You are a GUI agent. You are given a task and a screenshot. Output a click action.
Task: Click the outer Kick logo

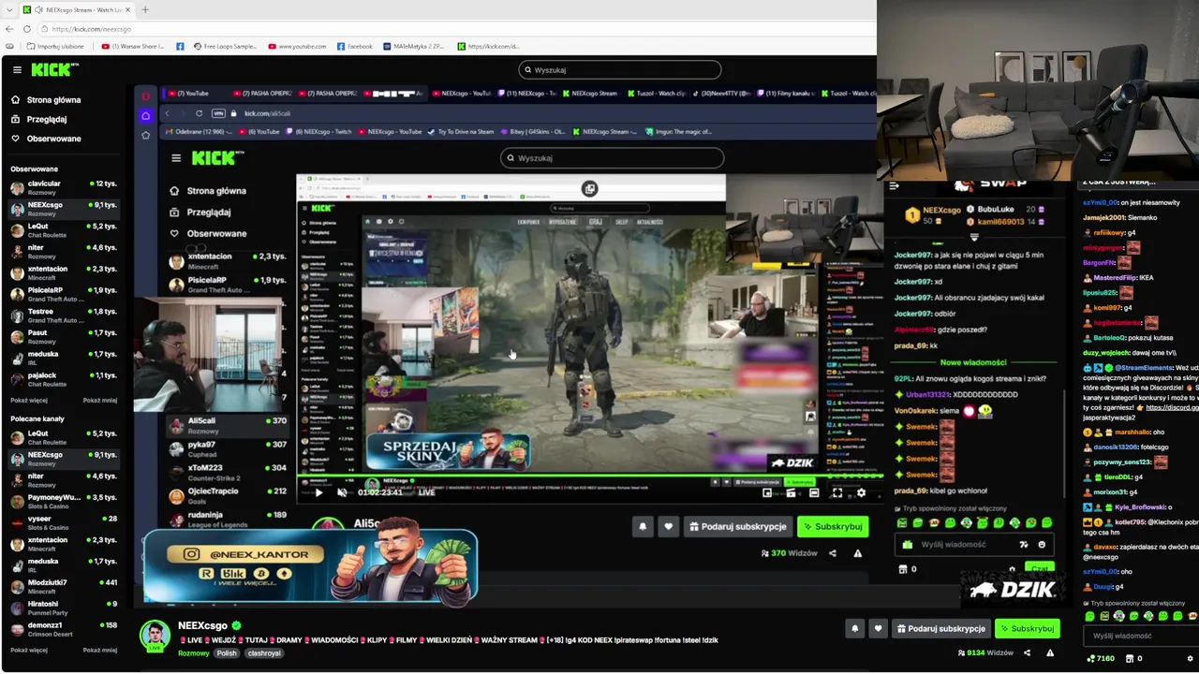(54, 69)
